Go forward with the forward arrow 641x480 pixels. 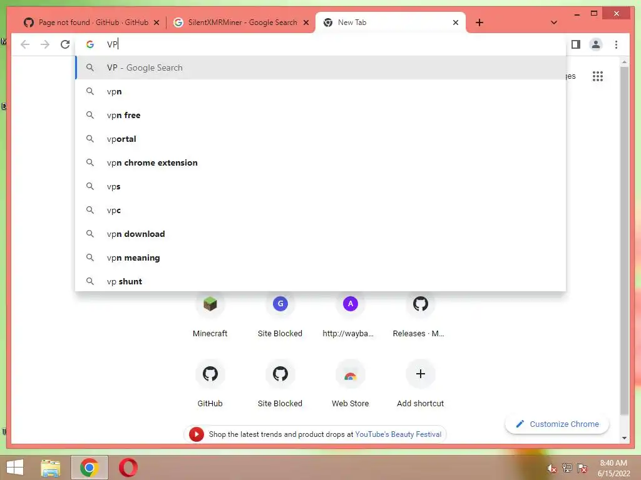(x=45, y=44)
